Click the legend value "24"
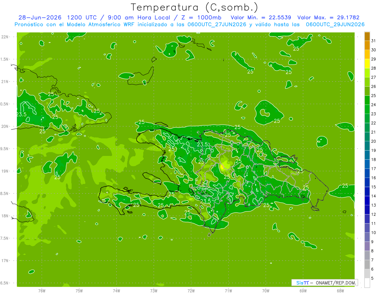 pyautogui.click(x=374, y=105)
